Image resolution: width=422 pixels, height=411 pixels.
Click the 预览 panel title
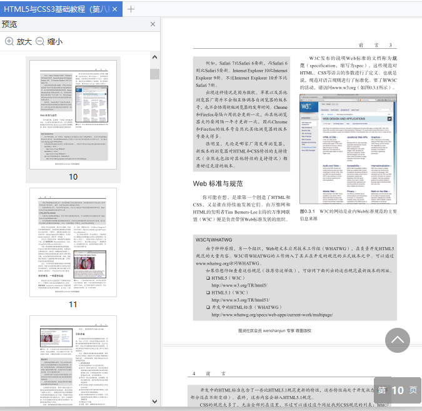coord(9,24)
